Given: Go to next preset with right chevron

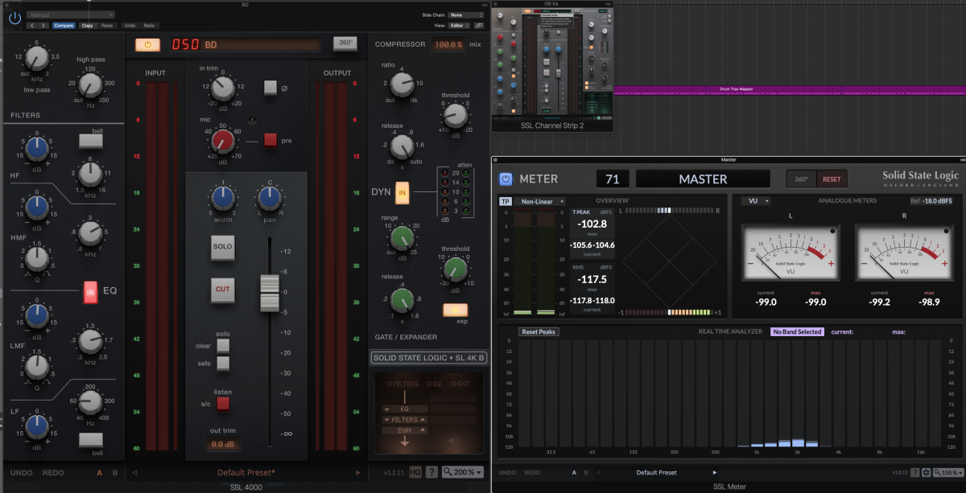Looking at the screenshot, I should 44,25.
